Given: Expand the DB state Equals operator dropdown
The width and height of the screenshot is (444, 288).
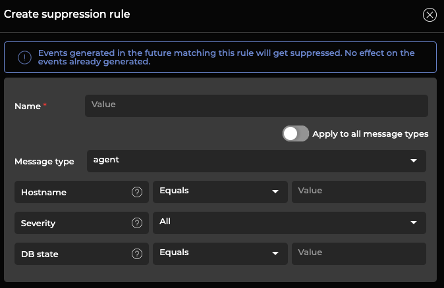Looking at the screenshot, I should (220, 253).
